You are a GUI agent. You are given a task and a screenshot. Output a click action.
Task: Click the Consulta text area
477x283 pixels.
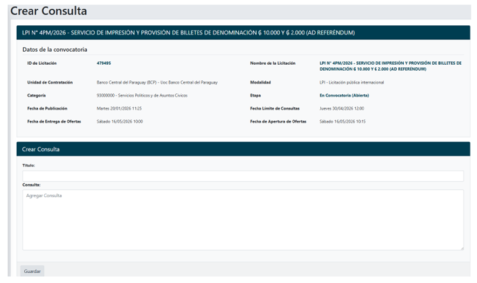[243, 219]
